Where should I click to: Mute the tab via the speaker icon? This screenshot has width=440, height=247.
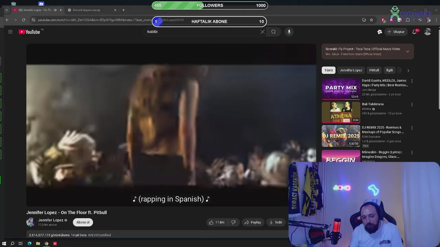[55, 10]
